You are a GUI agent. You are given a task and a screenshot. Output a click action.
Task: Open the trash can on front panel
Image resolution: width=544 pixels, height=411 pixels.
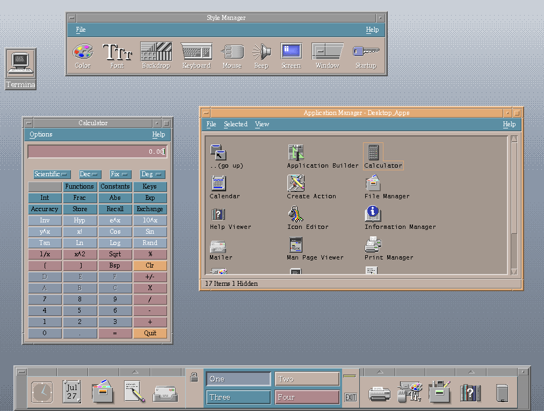click(502, 393)
